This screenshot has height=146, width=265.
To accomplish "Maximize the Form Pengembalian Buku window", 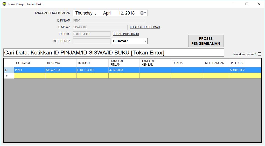I will (x=247, y=4).
